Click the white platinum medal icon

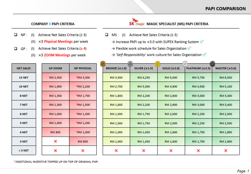(x=185, y=64)
